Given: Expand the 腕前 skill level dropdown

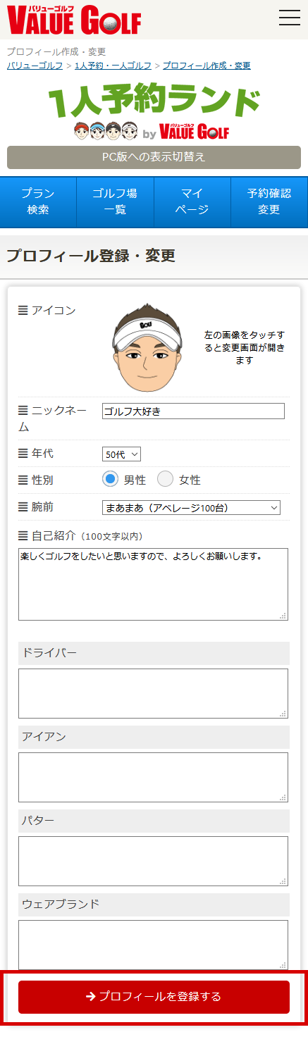Looking at the screenshot, I should (x=191, y=507).
